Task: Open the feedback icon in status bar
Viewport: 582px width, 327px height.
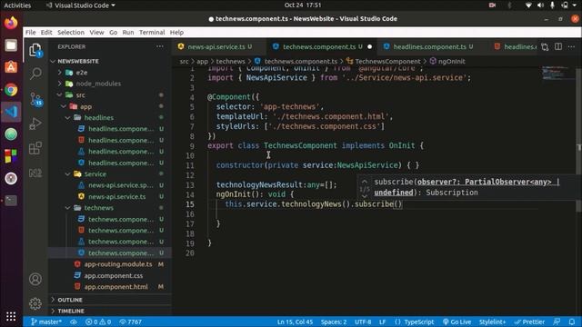Action: tap(557, 322)
